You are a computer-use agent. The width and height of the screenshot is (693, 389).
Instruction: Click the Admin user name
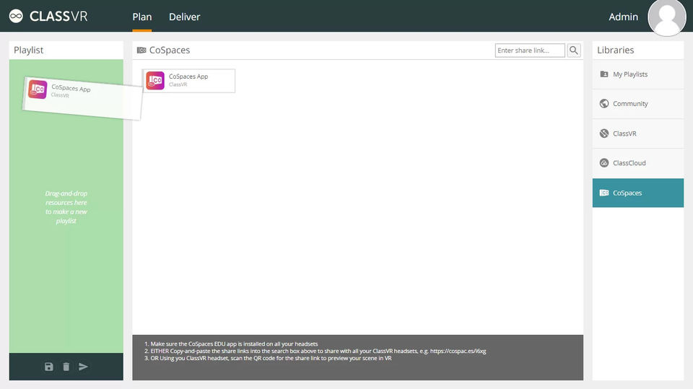pyautogui.click(x=623, y=17)
